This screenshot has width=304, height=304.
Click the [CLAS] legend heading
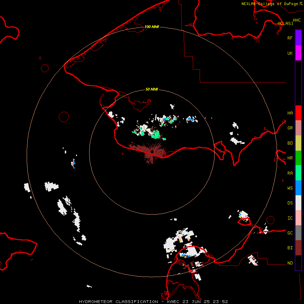pos(285,23)
